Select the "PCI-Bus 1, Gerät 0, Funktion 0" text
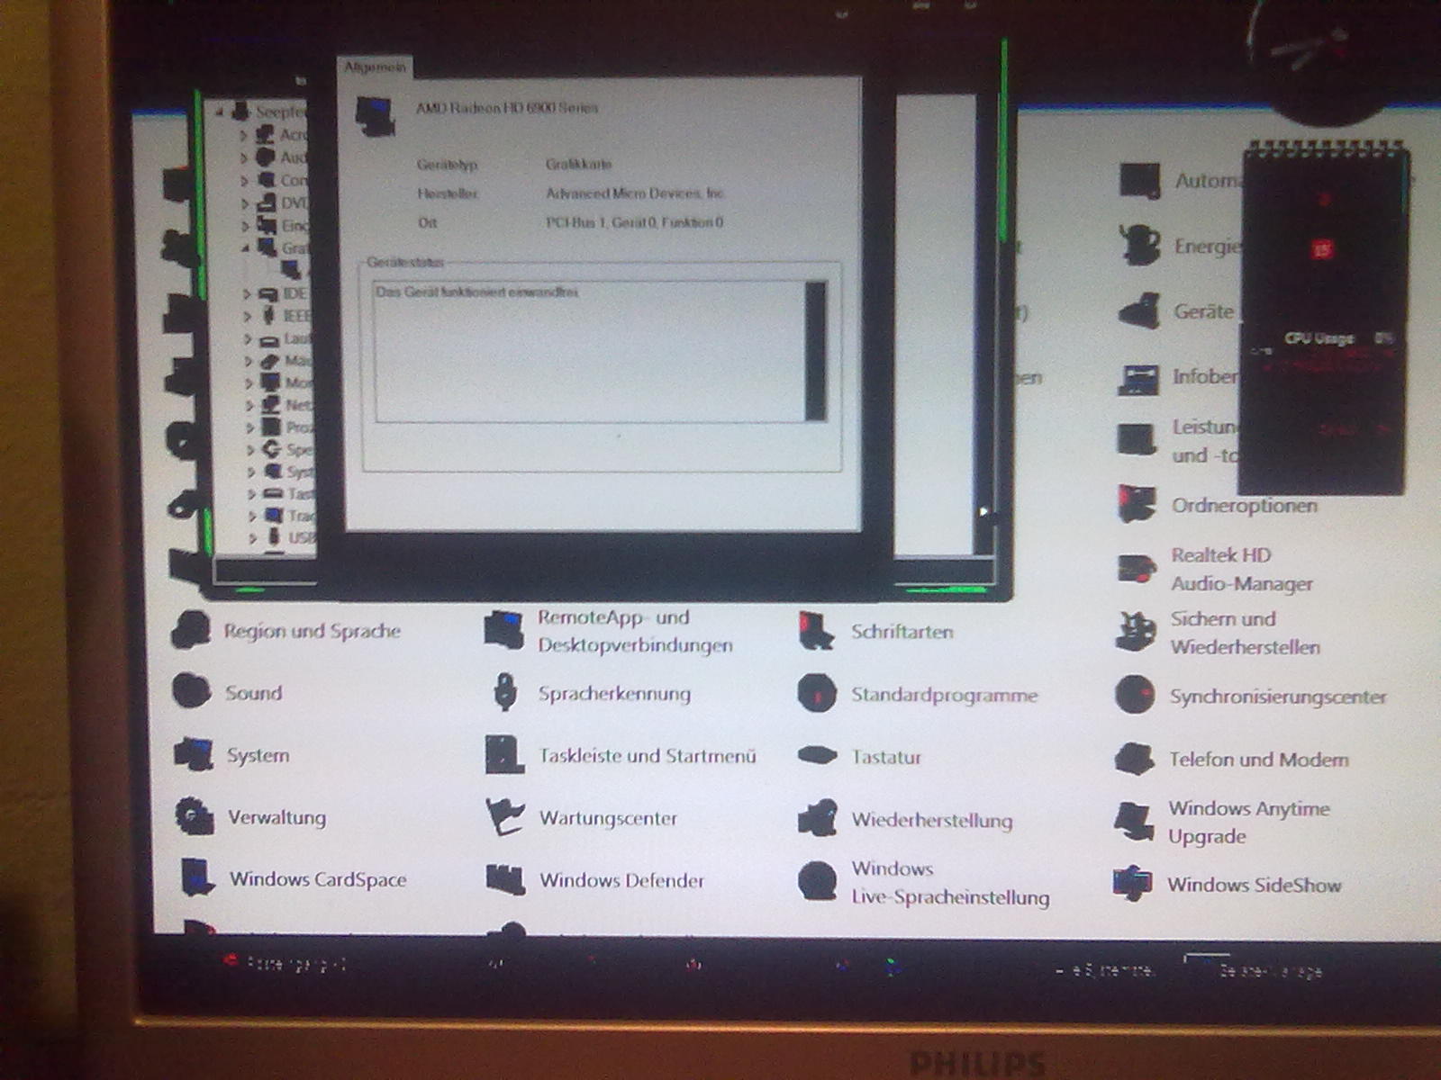This screenshot has height=1080, width=1441. pos(634,222)
